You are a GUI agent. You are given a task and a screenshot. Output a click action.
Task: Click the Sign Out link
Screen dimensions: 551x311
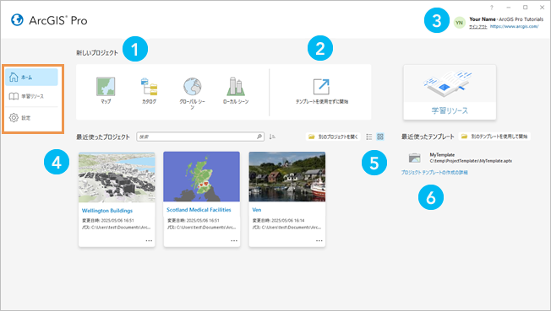click(x=478, y=27)
